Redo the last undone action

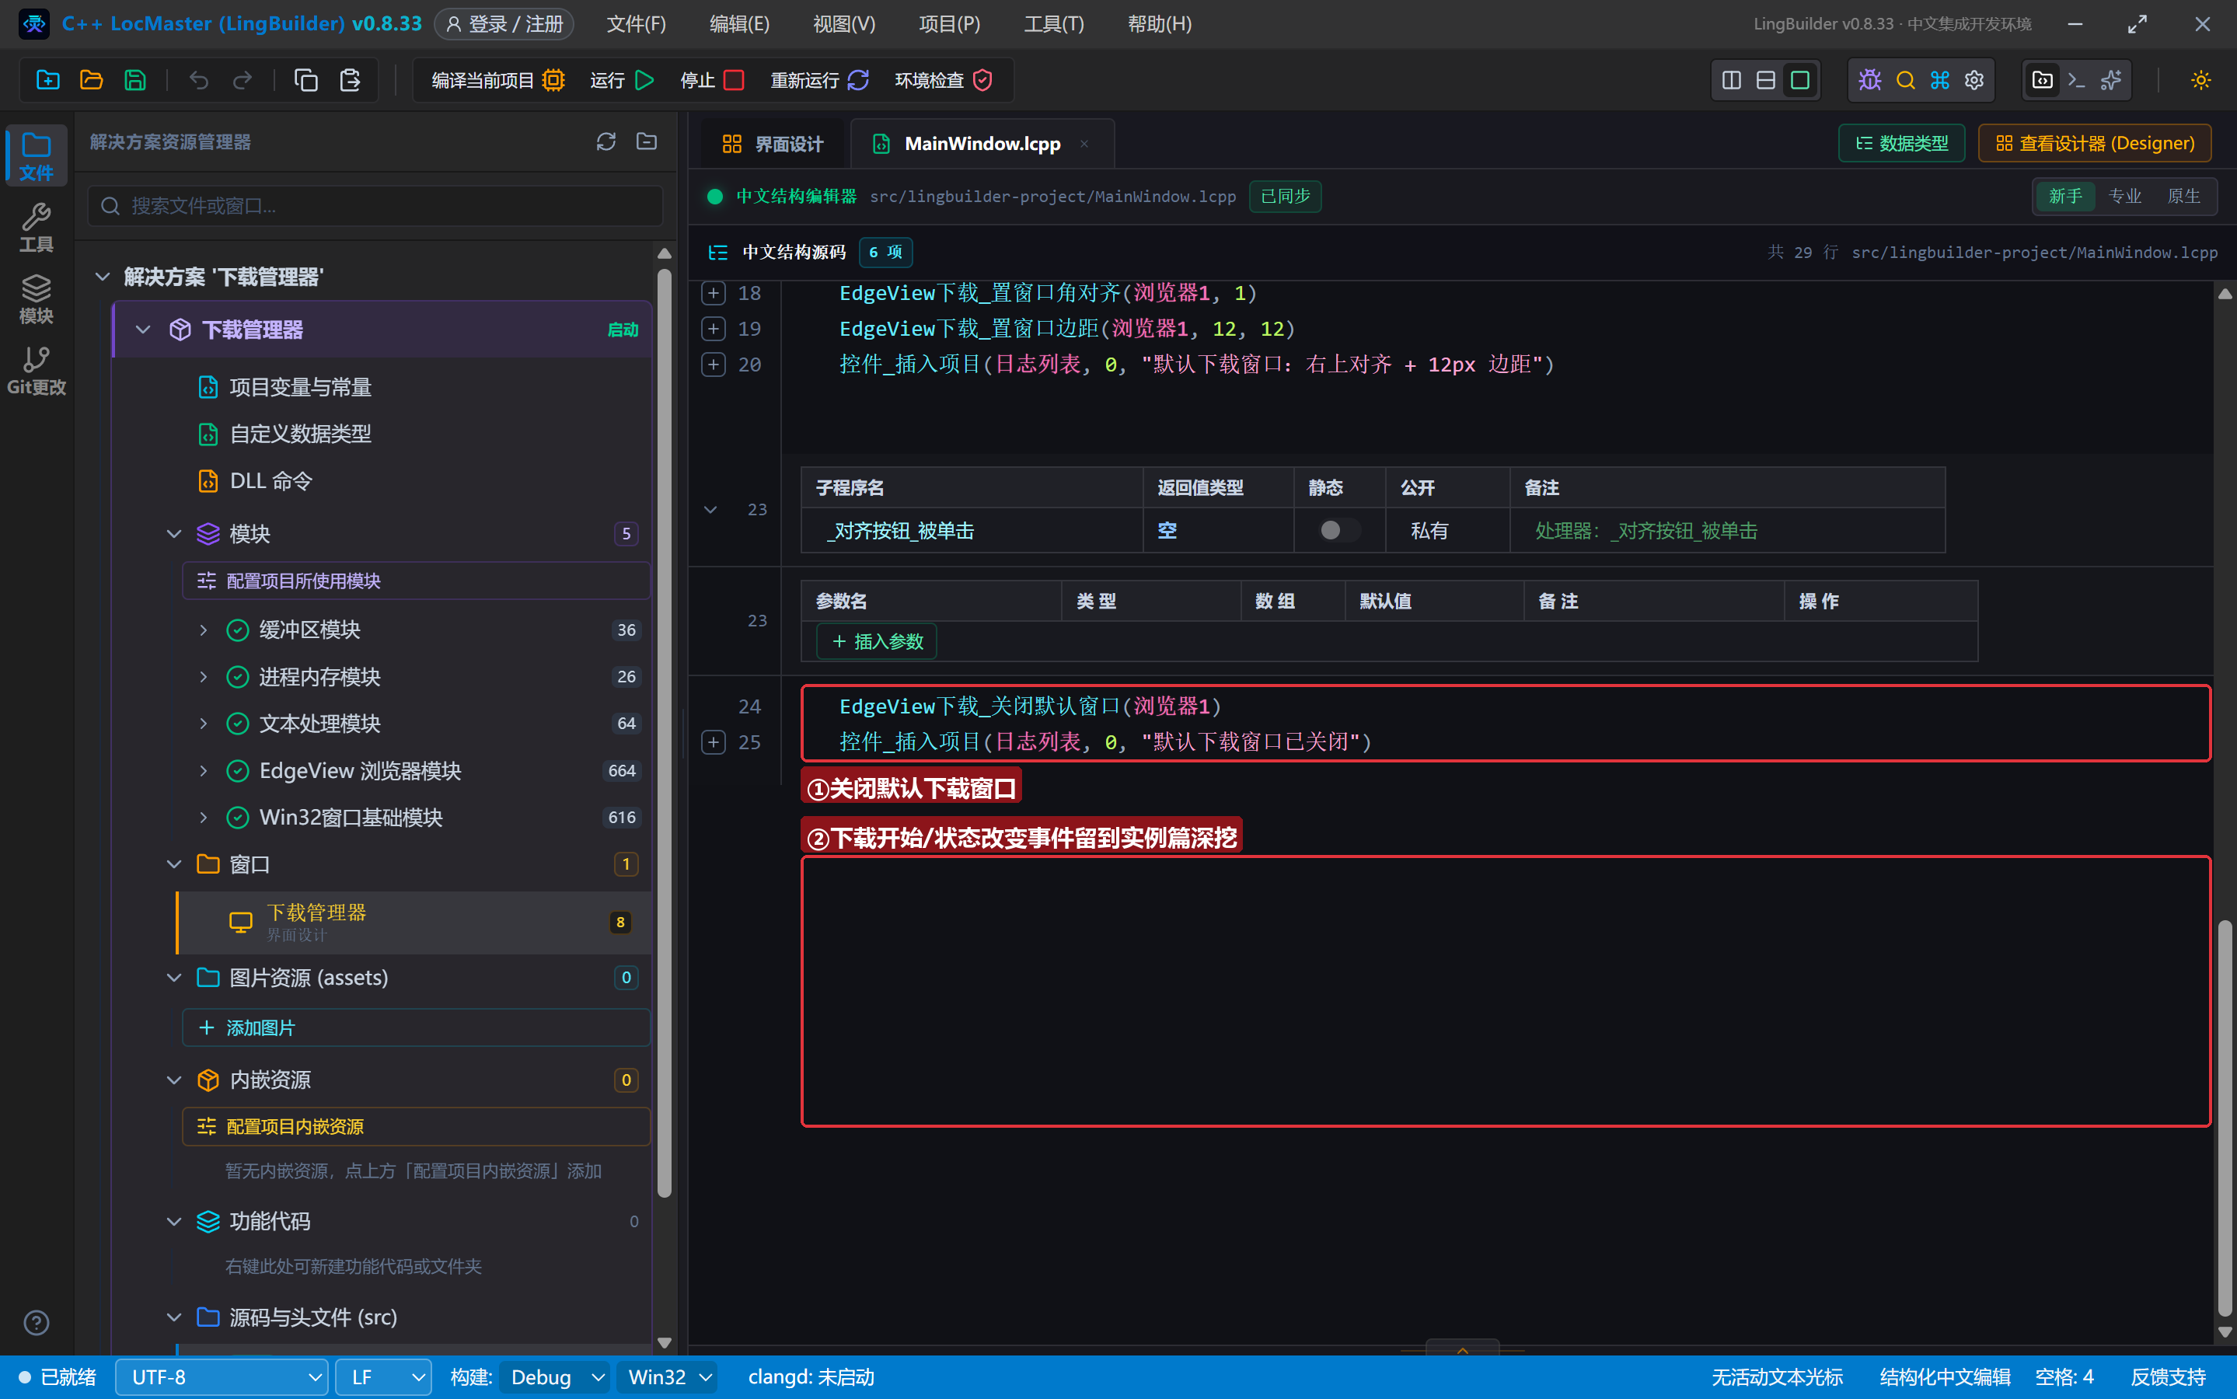pos(243,81)
